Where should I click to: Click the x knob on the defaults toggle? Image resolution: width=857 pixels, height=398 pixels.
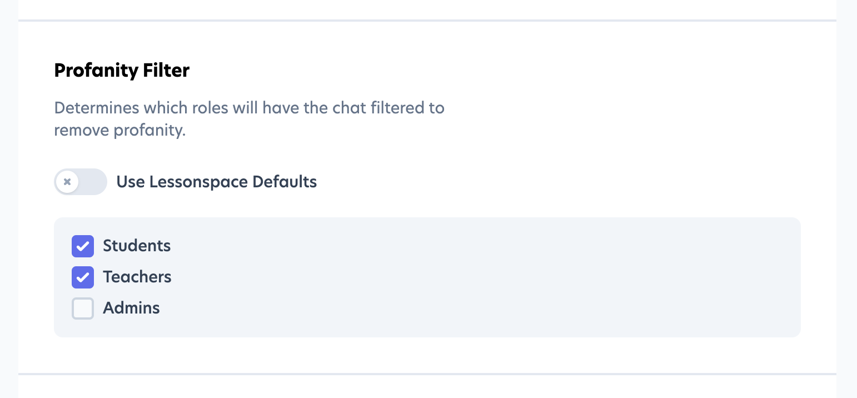67,182
